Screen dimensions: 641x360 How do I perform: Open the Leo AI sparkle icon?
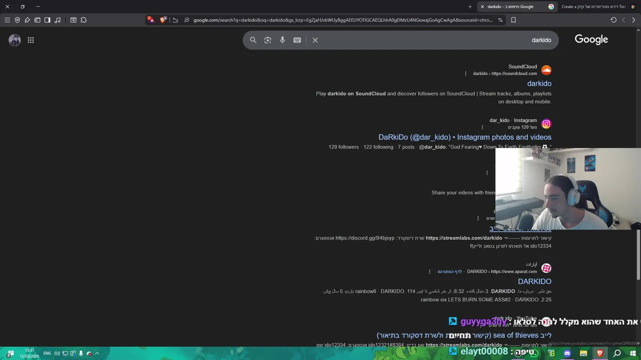point(27,20)
